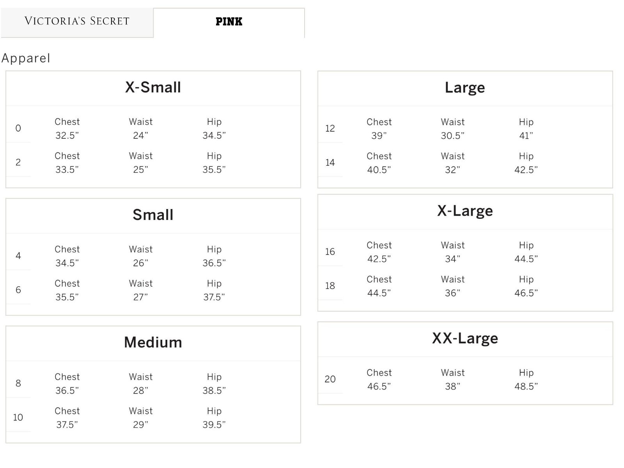Click the Large size heading
This screenshot has height=468, width=624.
[465, 88]
